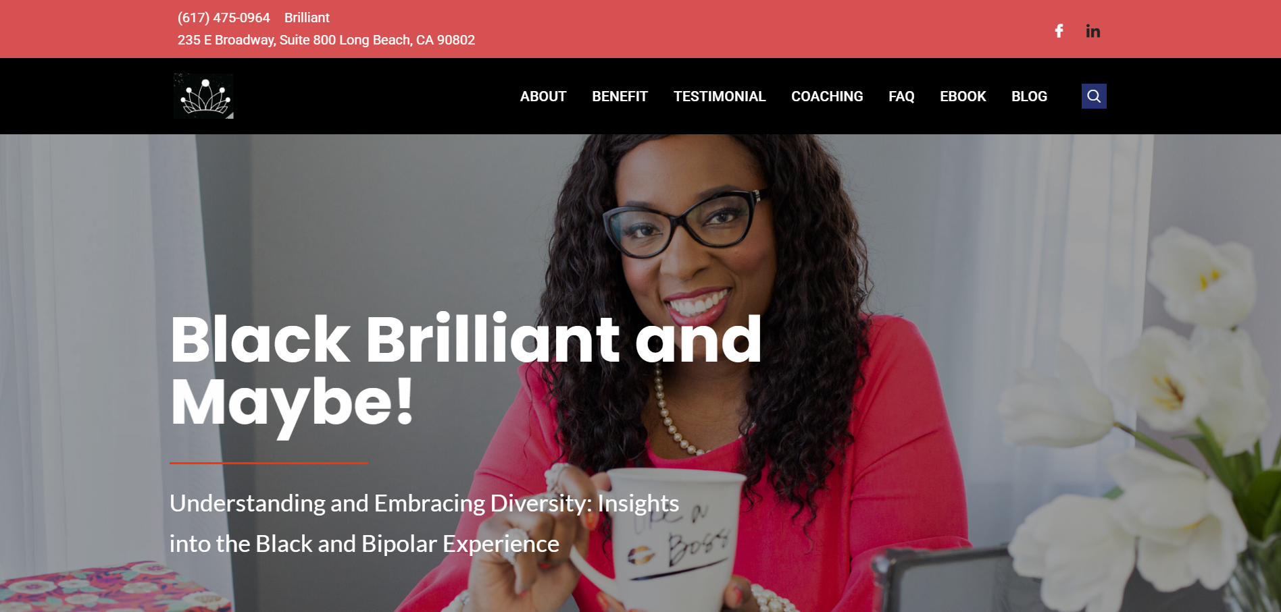Select COACHING in the navigation

coord(827,96)
